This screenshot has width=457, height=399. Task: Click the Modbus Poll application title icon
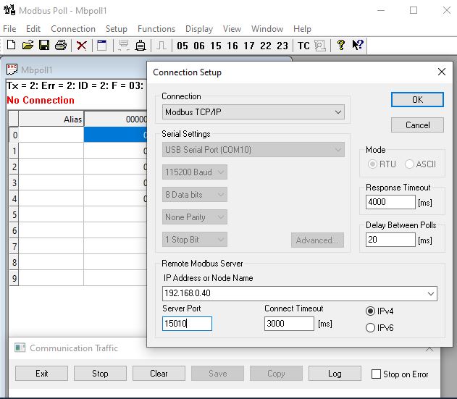(x=9, y=10)
